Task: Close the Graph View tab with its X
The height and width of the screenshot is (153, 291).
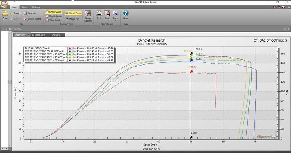Action: click(x=28, y=35)
